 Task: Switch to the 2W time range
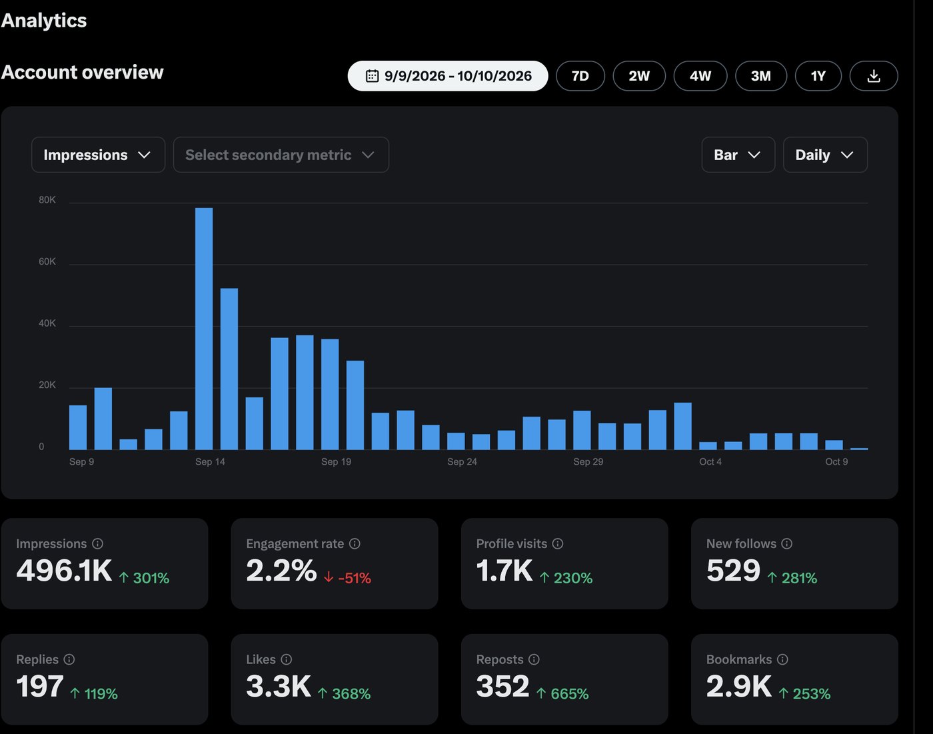click(x=639, y=76)
